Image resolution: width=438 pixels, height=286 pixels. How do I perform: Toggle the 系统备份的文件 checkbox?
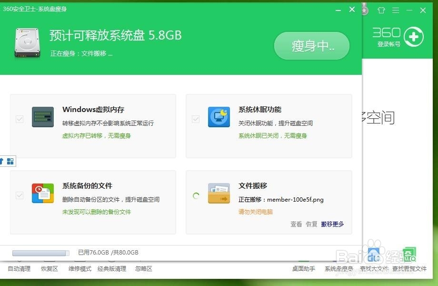[x=20, y=195]
